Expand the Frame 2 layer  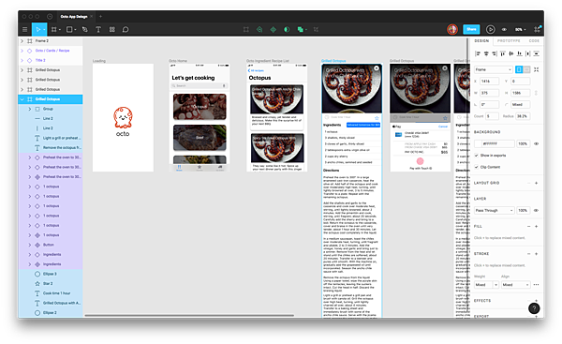tap(22, 41)
